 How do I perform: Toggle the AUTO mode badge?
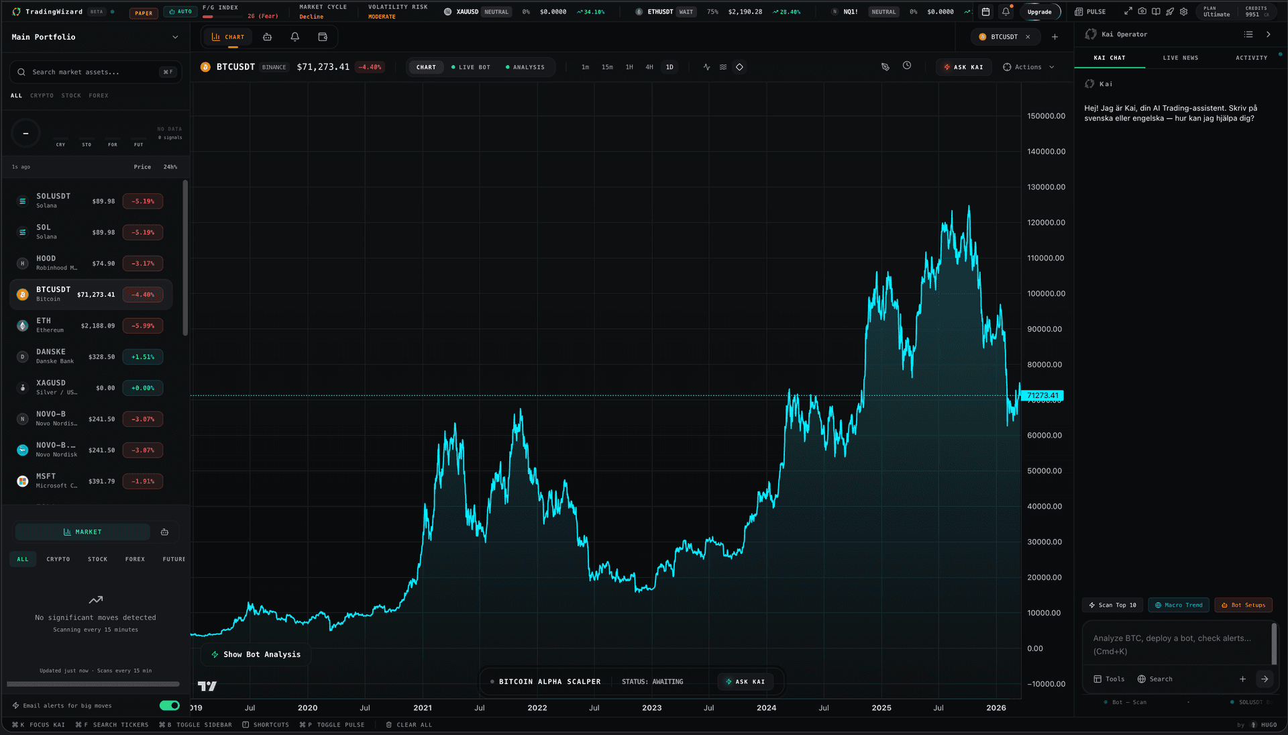coord(180,12)
